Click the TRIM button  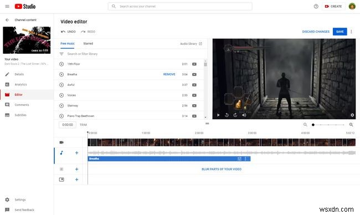83,125
